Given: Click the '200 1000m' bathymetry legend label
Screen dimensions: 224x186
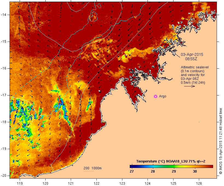Looking at the screenshot, I should pyautogui.click(x=93, y=168).
